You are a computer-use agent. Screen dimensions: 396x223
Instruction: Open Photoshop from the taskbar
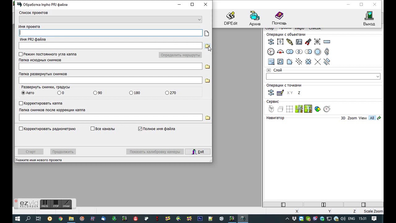pos(200,219)
